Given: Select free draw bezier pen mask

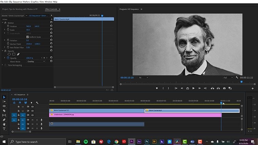Looking at the screenshot, I should point(18,54).
